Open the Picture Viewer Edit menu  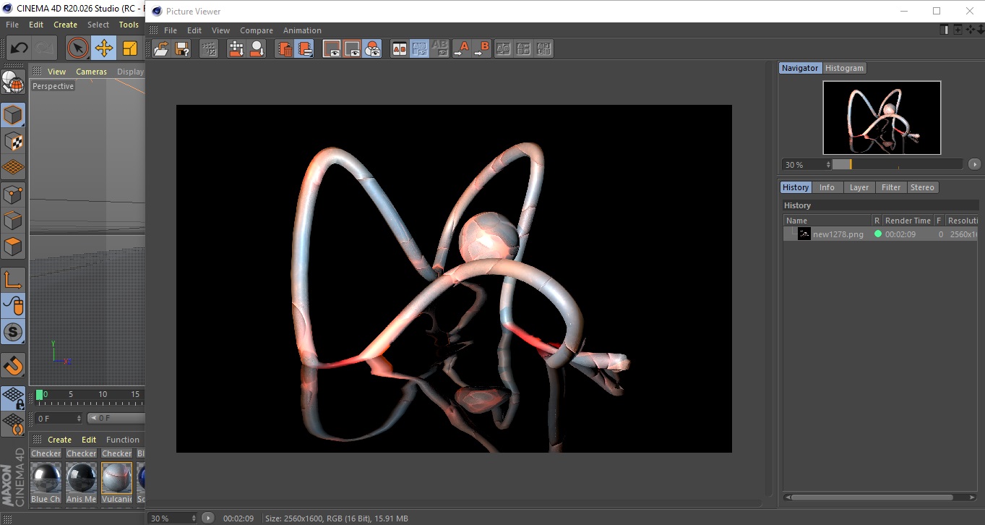[194, 30]
